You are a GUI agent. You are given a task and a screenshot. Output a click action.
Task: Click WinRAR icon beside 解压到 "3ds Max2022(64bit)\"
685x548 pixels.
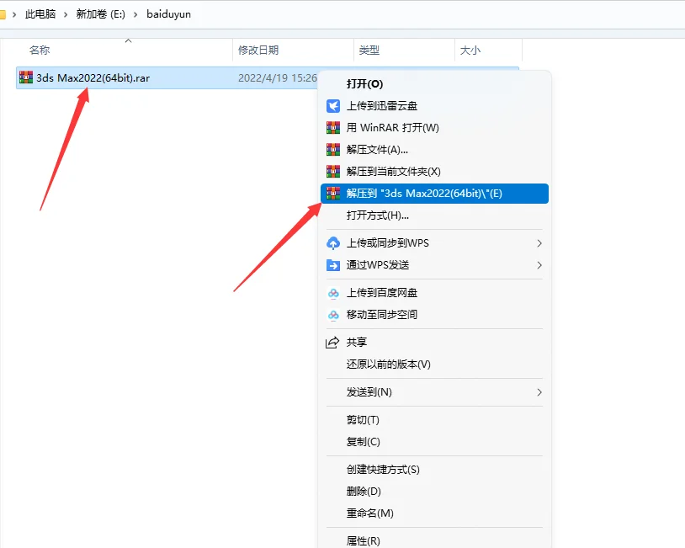[x=333, y=193]
